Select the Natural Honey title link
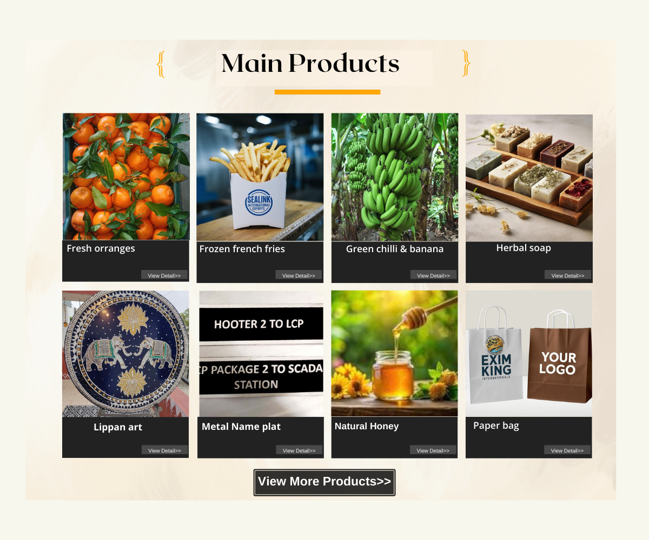This screenshot has width=649, height=540. [367, 426]
